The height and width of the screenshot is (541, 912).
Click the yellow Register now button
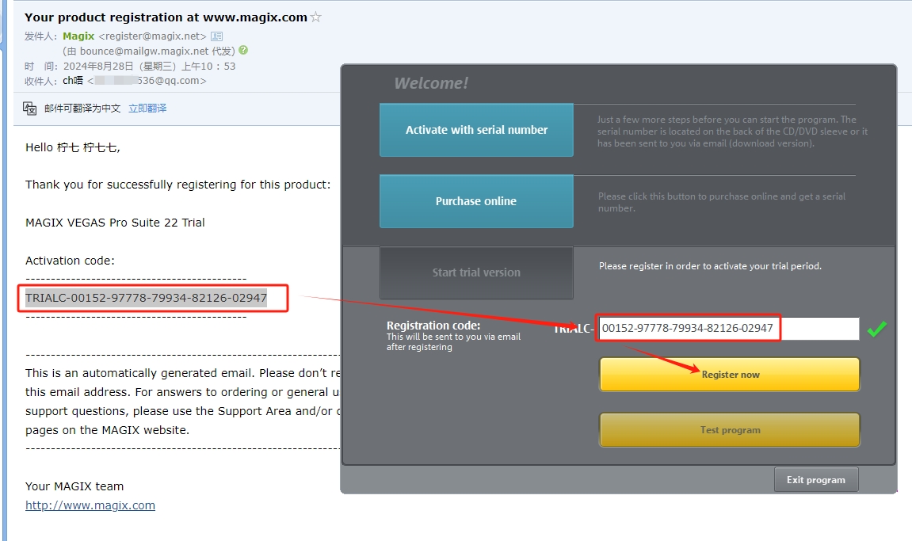point(730,375)
